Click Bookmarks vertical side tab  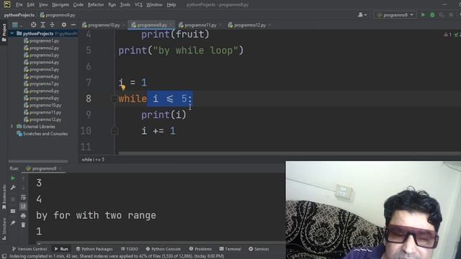4,196
